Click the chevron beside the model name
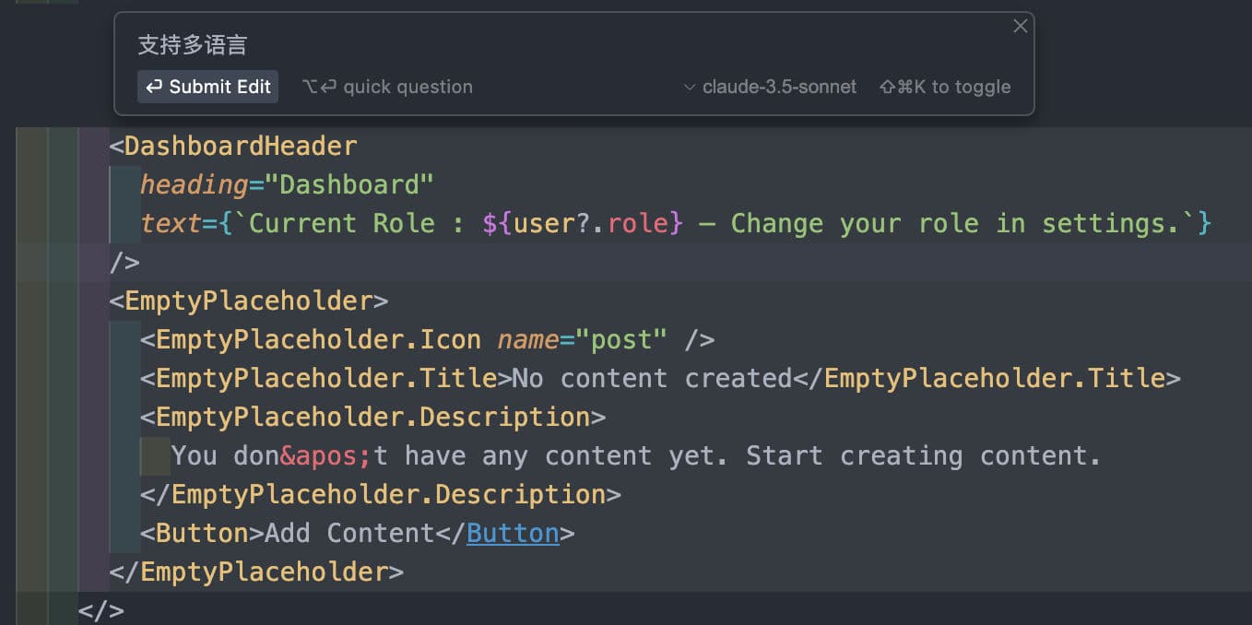Screen dimensions: 1252x625 click(x=689, y=88)
